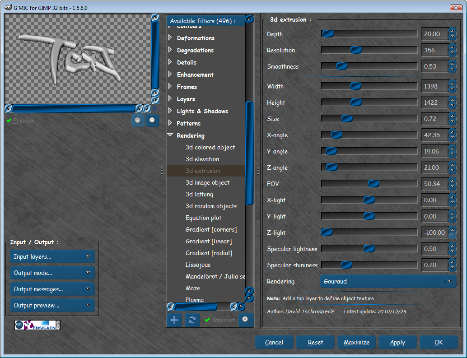This screenshot has width=467, height=358.
Task: Decrease the Z-angle value with the down arrow
Action: 453,171
